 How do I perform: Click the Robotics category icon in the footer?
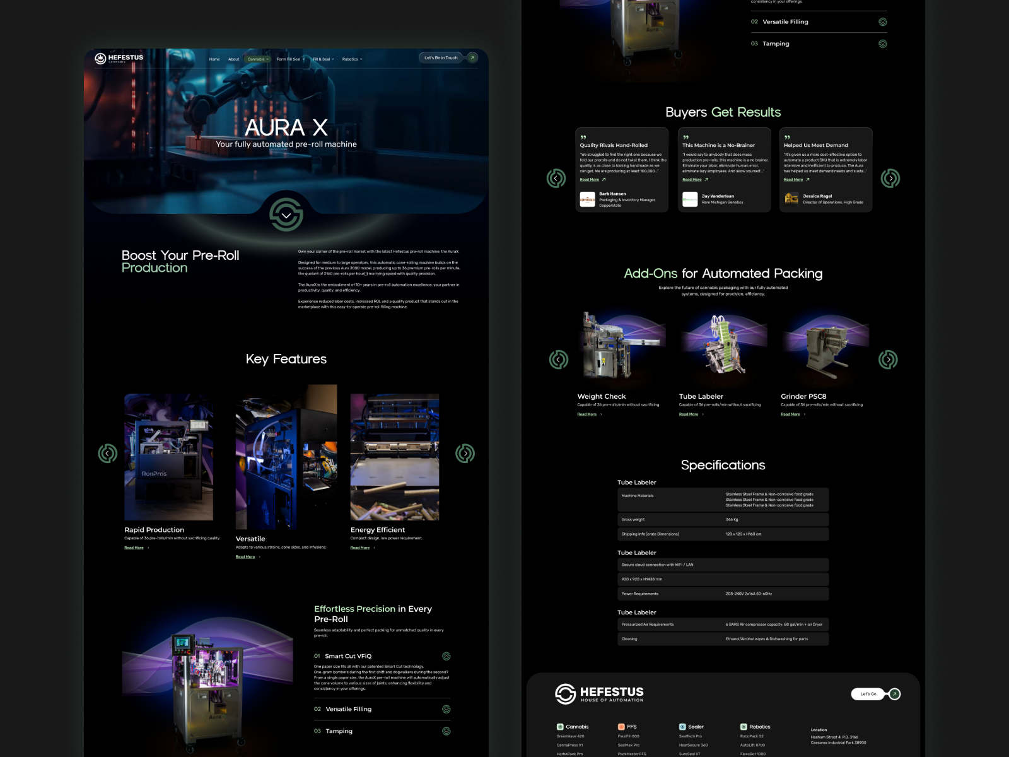click(744, 727)
